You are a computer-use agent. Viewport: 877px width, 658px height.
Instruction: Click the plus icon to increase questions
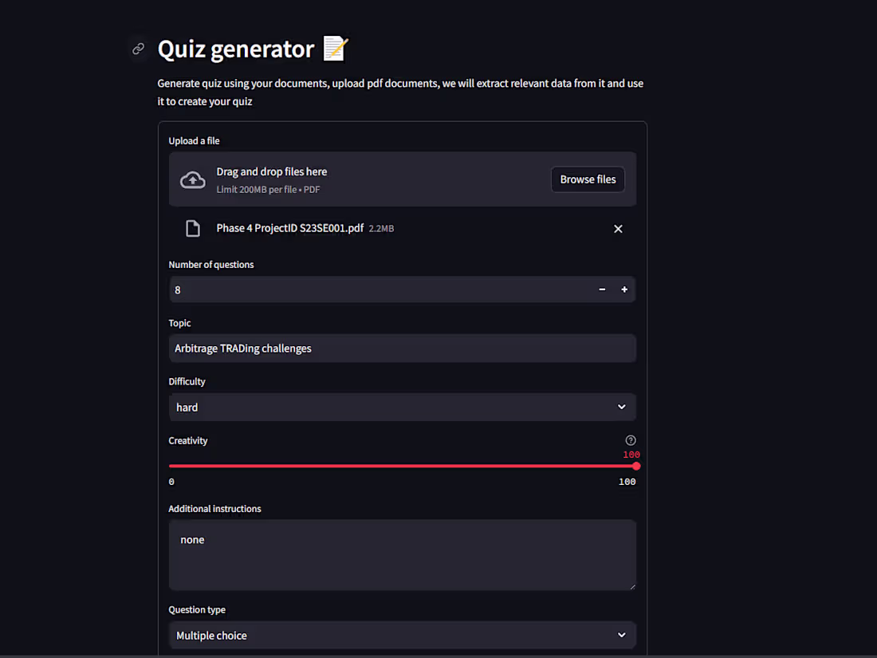[x=624, y=290]
